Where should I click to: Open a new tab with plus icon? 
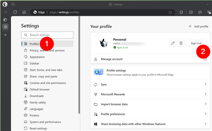tap(5, 35)
